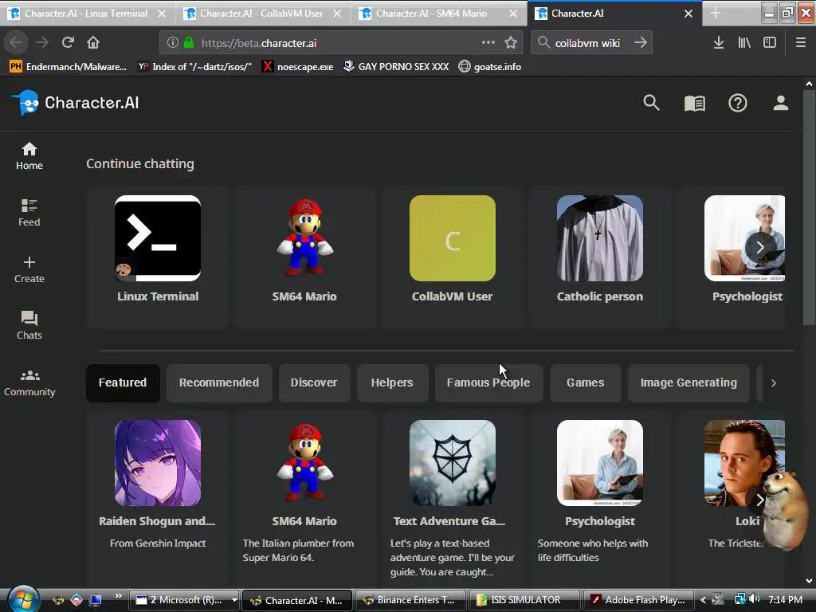Image resolution: width=816 pixels, height=612 pixels.
Task: Close the active Character.AI tab
Action: pyautogui.click(x=688, y=14)
